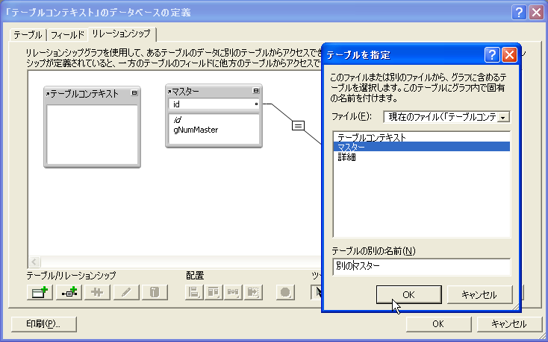Collapse the マスター table box
Image resolution: width=548 pixels, height=342 pixels.
pos(255,92)
